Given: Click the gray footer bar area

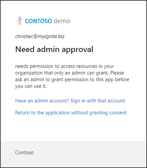Looking at the screenshot, I should click(x=73, y=154).
